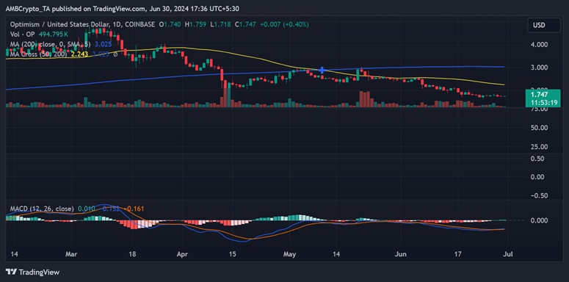Image resolution: width=569 pixels, height=282 pixels.
Task: Click the 75.00 axis label
Action: tap(539, 109)
